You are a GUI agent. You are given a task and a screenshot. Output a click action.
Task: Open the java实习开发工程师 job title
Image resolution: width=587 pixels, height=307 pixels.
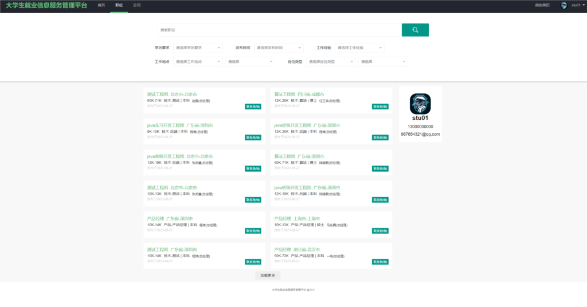(x=166, y=125)
